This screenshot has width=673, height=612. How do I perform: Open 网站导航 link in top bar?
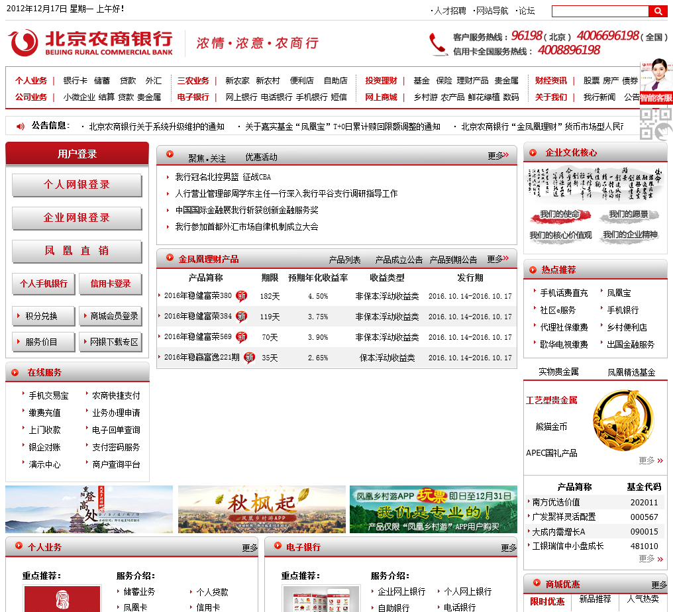pyautogui.click(x=492, y=11)
